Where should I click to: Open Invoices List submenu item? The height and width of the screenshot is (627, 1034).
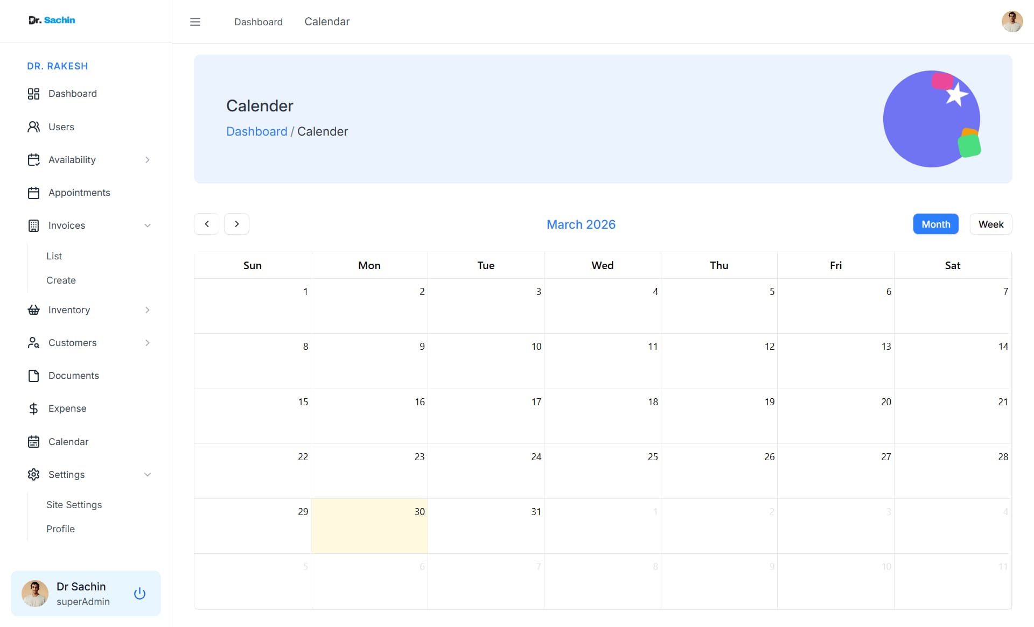coord(54,256)
